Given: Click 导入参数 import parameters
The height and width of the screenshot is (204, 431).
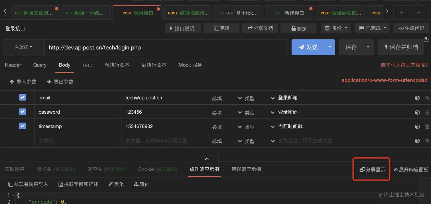Looking at the screenshot, I should point(23,82).
